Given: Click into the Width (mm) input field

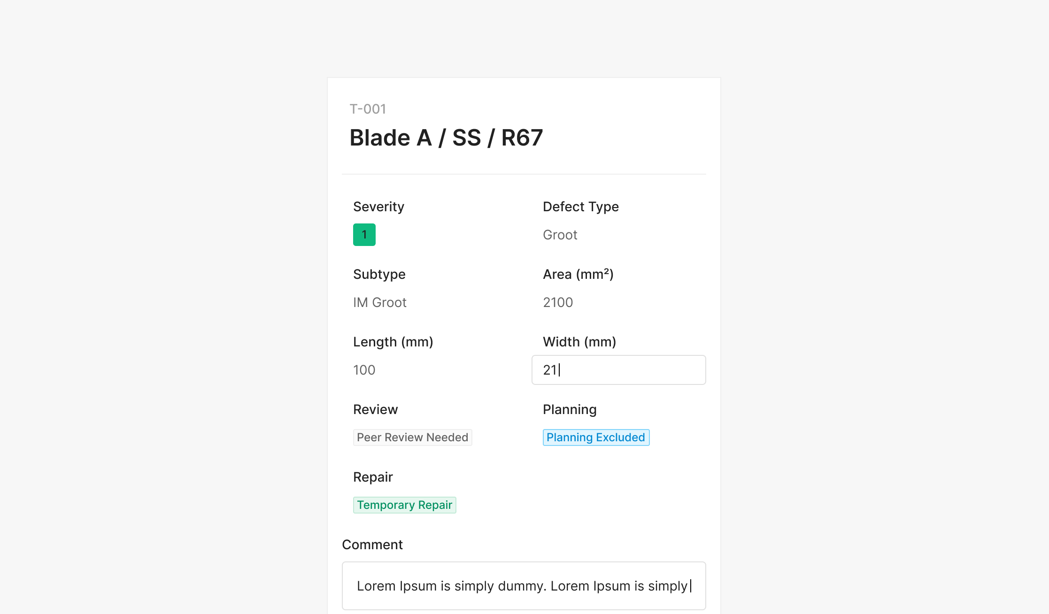Looking at the screenshot, I should [618, 370].
